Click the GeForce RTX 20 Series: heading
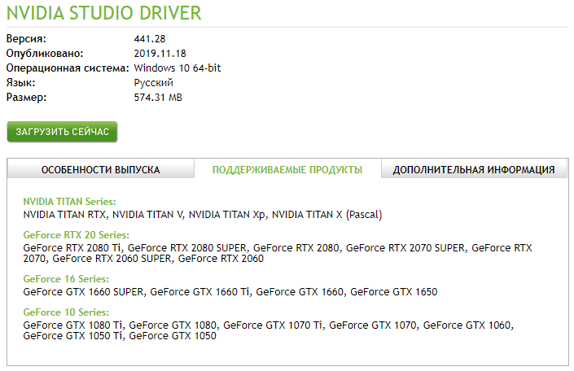The width and height of the screenshot is (574, 371). (77, 235)
